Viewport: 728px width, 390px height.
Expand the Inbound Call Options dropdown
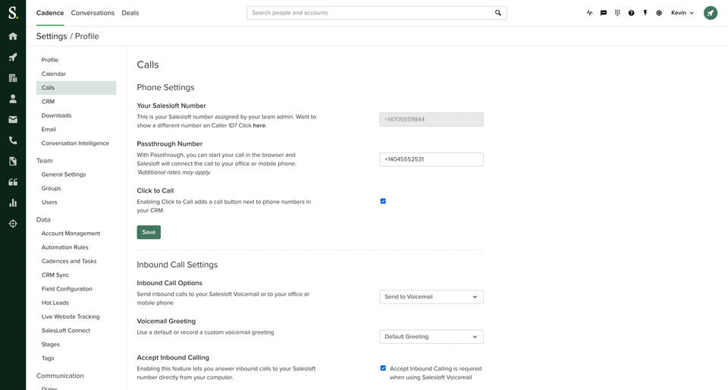[x=431, y=297]
